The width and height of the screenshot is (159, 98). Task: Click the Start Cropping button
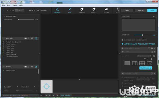[x=145, y=68]
